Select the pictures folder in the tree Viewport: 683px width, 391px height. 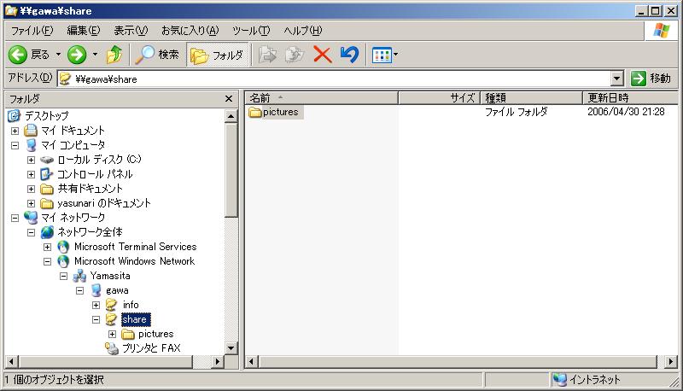tap(155, 334)
